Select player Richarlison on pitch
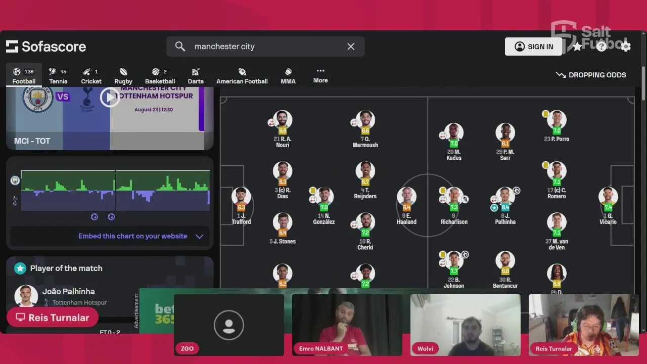The image size is (647, 364). [x=454, y=206]
